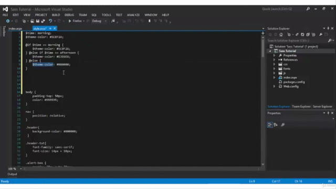Start debugging with the Firefox play button
Screen dimensions: 336x189
point(70,21)
